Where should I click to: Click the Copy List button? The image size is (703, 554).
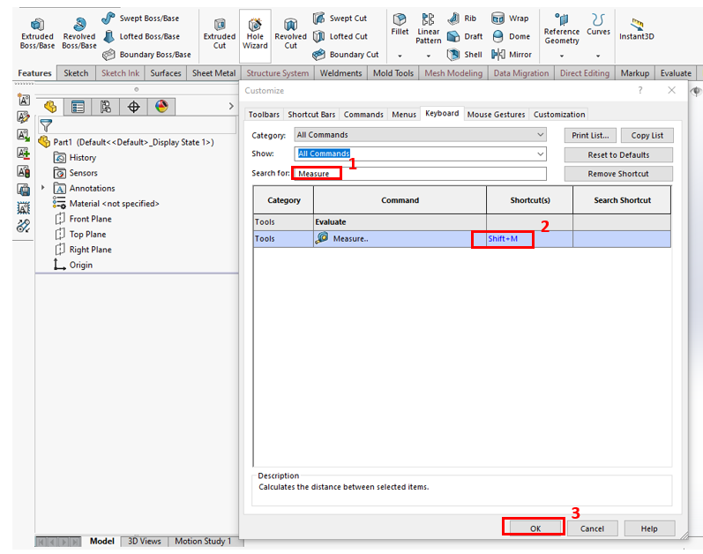click(647, 135)
